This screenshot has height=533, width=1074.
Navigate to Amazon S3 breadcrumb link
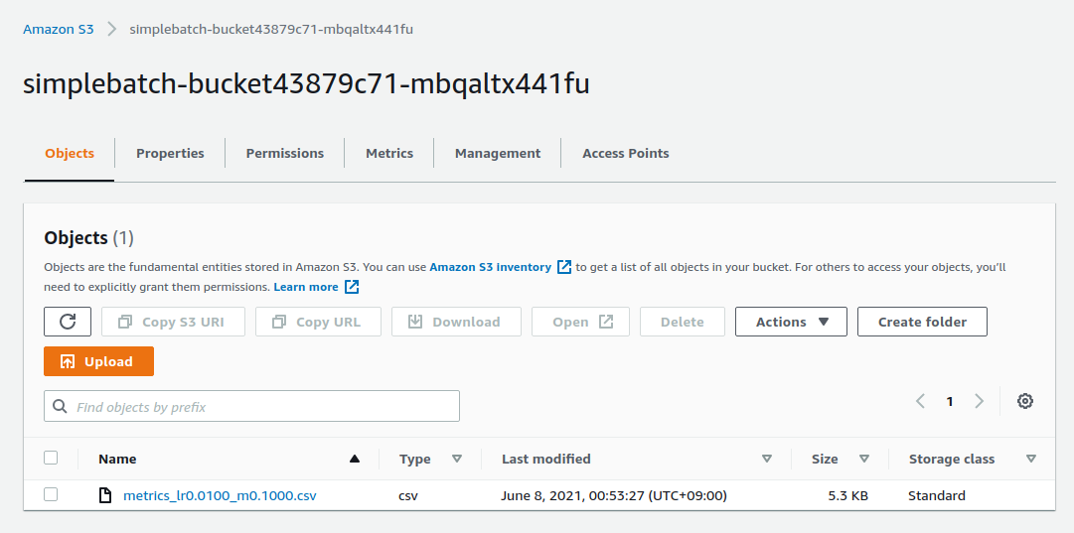pyautogui.click(x=59, y=29)
